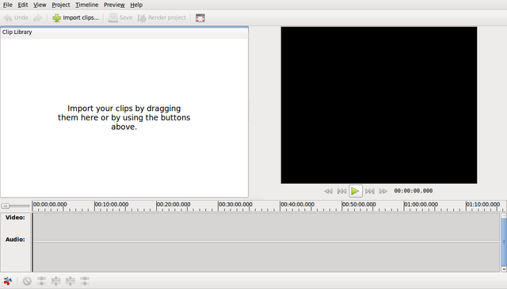Open the Help menu
The height and width of the screenshot is (289, 507).
[x=136, y=5]
